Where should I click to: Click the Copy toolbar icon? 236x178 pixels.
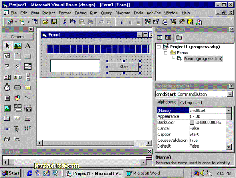click(x=73, y=22)
